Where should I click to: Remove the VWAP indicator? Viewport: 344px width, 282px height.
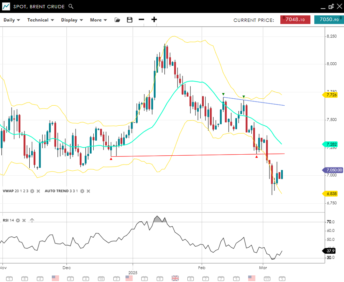click(x=38, y=191)
